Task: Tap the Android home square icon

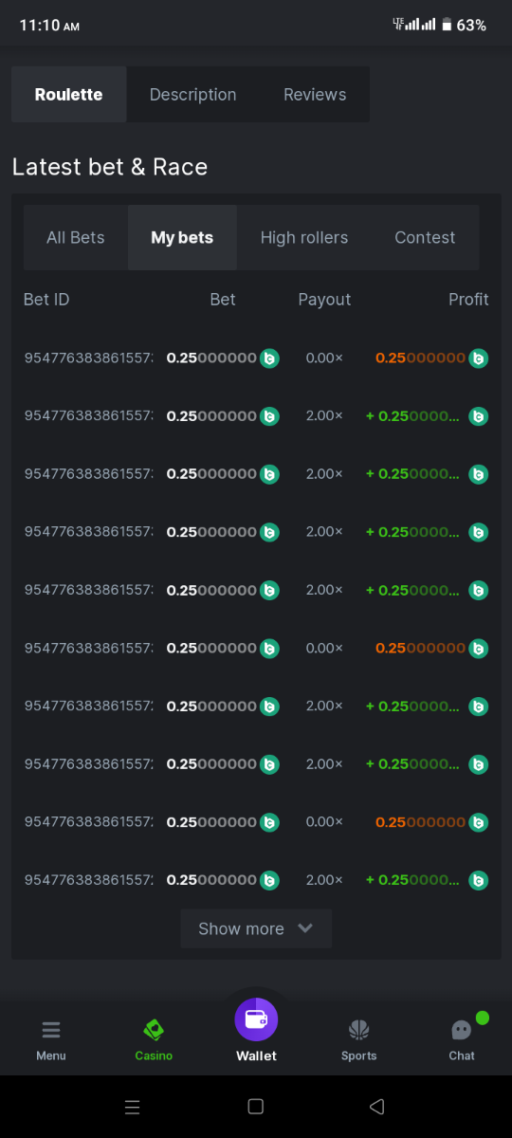Action: [x=255, y=1107]
